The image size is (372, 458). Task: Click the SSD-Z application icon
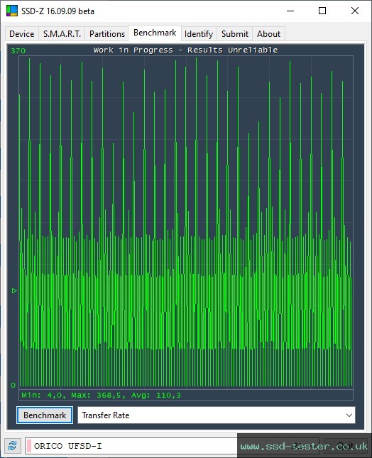tap(12, 11)
